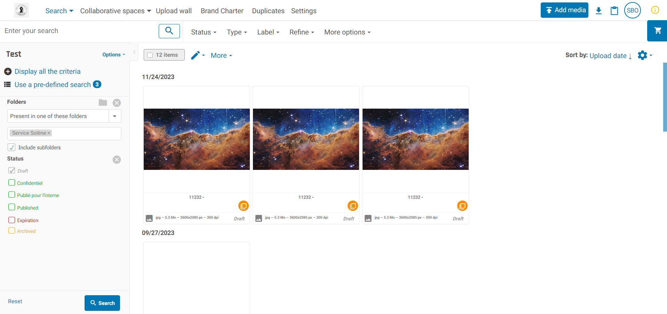Open first nebula thumbnail from 11/24/2023
This screenshot has width=667, height=314.
197,139
